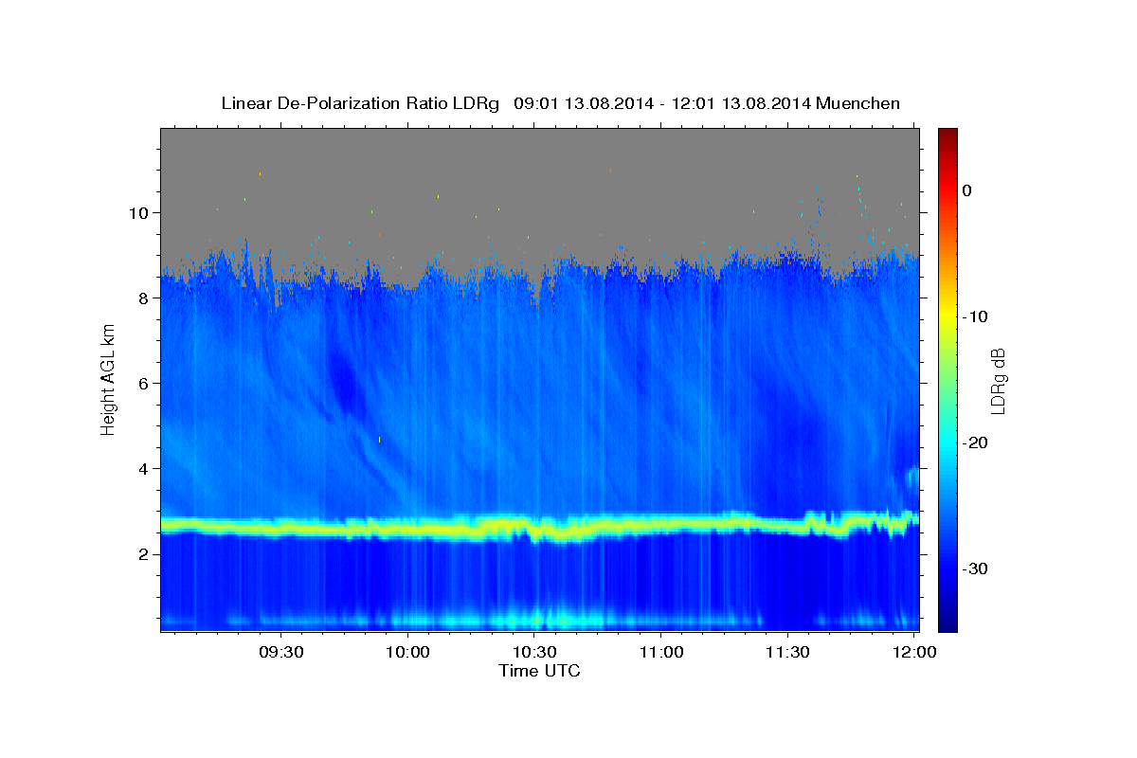Click the yellow melting-layer band near 10:30
This screenshot has height=758, width=1137.
[535, 529]
